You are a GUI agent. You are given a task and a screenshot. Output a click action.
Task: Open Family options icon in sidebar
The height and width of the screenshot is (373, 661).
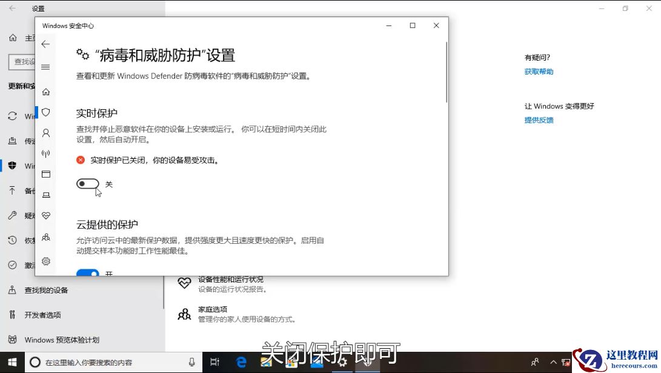tap(46, 238)
